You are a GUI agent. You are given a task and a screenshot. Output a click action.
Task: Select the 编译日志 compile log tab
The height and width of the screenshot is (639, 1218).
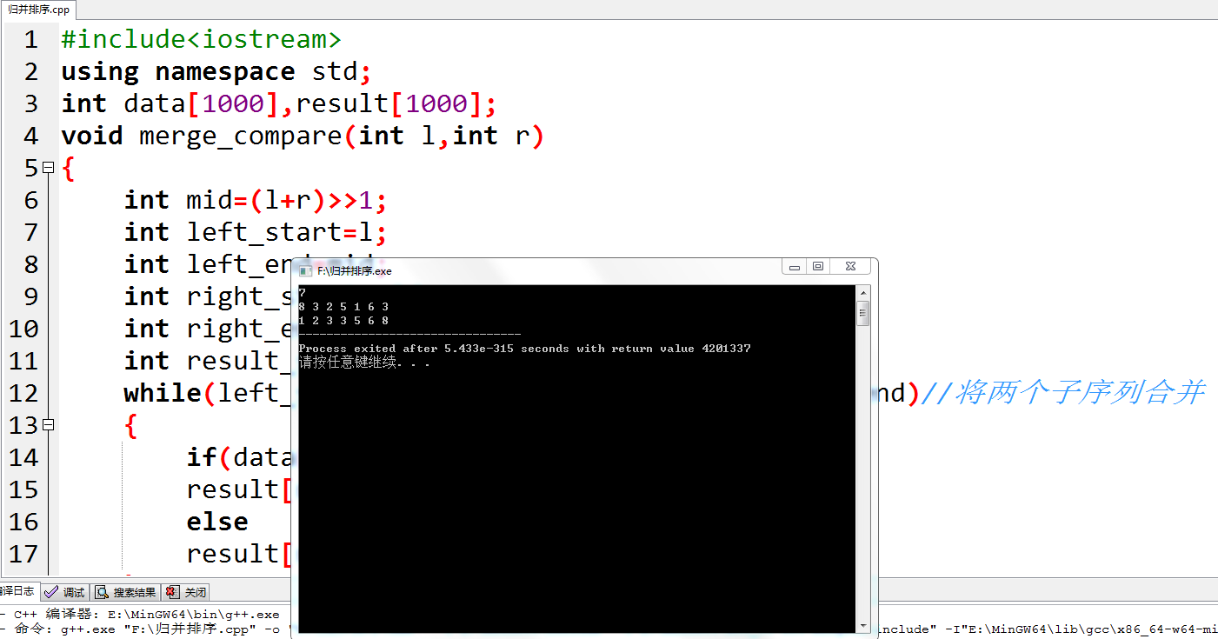[x=17, y=591]
